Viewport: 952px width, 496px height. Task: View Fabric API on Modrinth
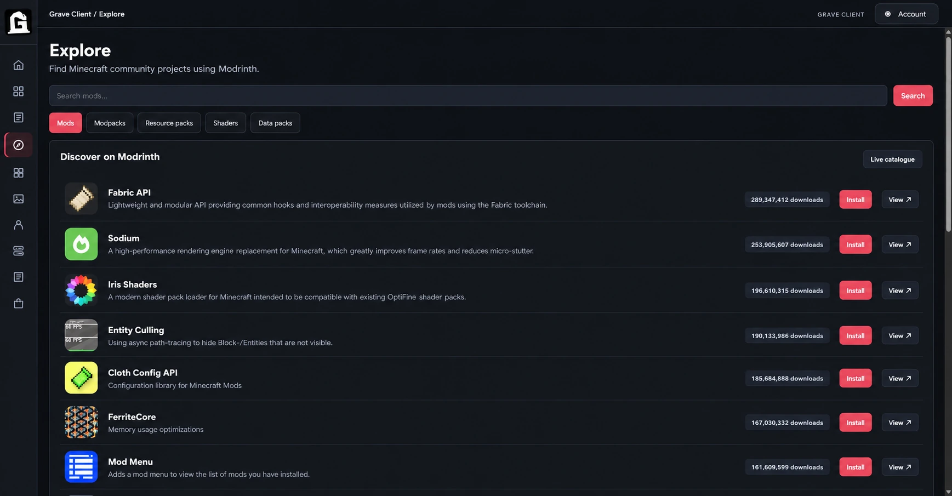coord(900,199)
